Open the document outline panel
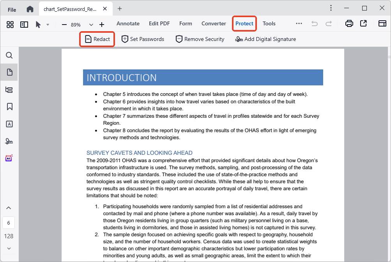Screen dimensions: 391x262 9,89
